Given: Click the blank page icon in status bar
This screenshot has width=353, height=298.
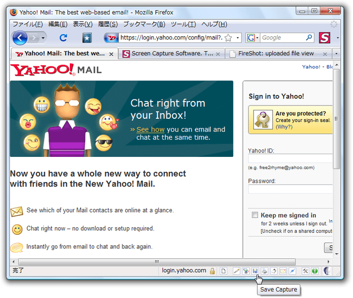Looking at the screenshot, I should [223, 271].
